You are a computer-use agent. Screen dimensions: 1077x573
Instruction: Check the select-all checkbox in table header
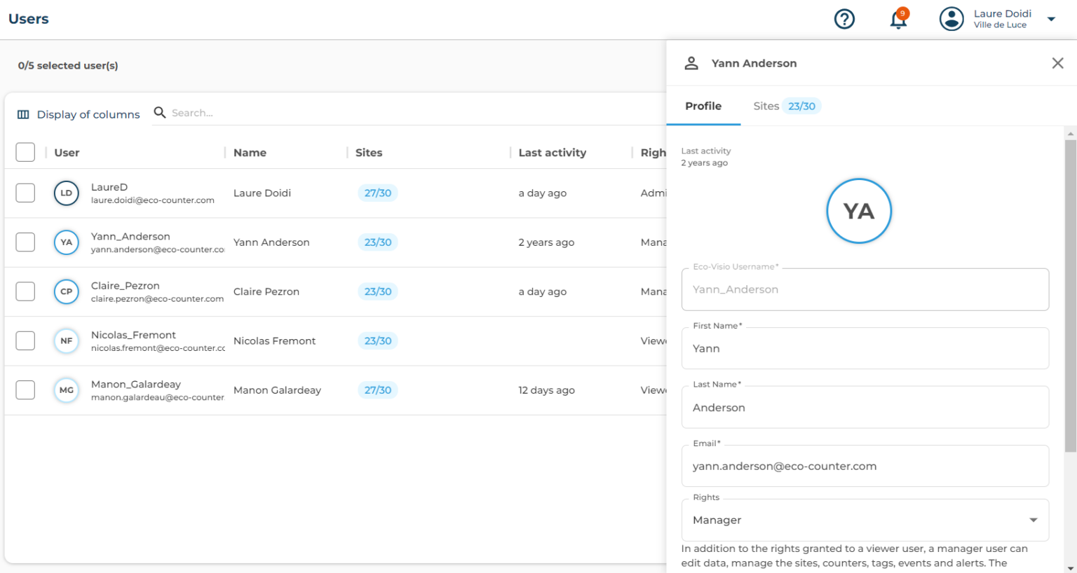pos(25,152)
